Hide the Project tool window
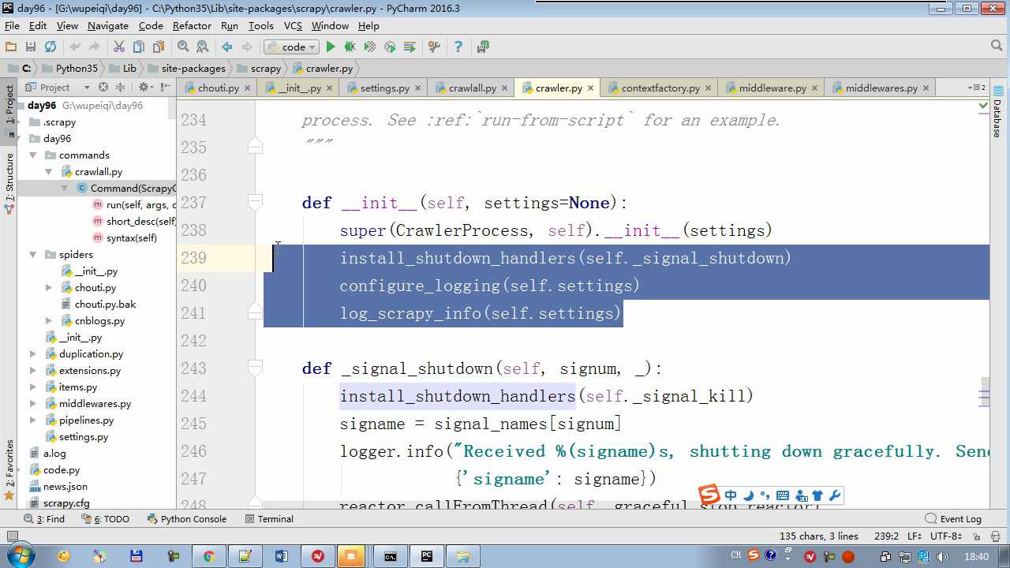This screenshot has width=1010, height=568. pos(165,87)
